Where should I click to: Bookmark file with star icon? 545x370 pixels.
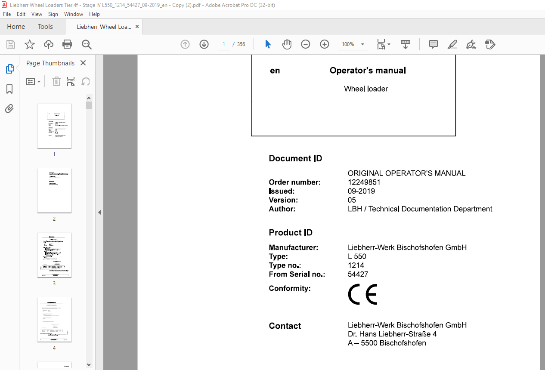(29, 44)
